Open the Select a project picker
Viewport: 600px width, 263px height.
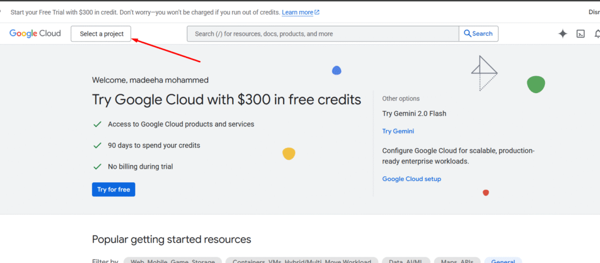pos(101,34)
